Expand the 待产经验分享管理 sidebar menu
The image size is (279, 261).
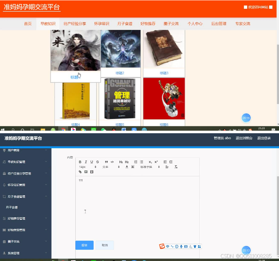[26, 173]
